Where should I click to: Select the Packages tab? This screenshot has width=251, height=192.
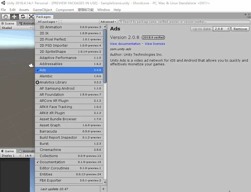[x=43, y=17]
